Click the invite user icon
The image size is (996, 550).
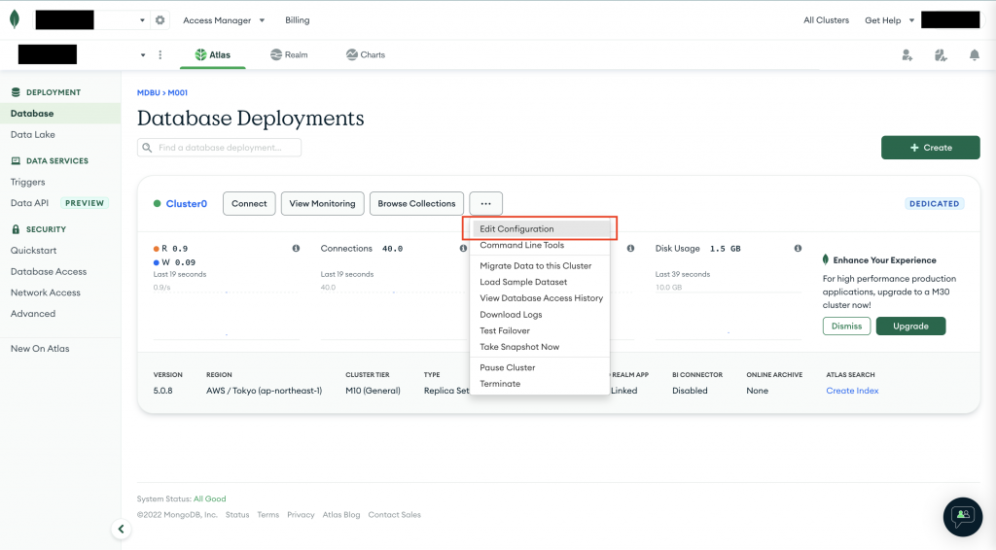click(907, 55)
